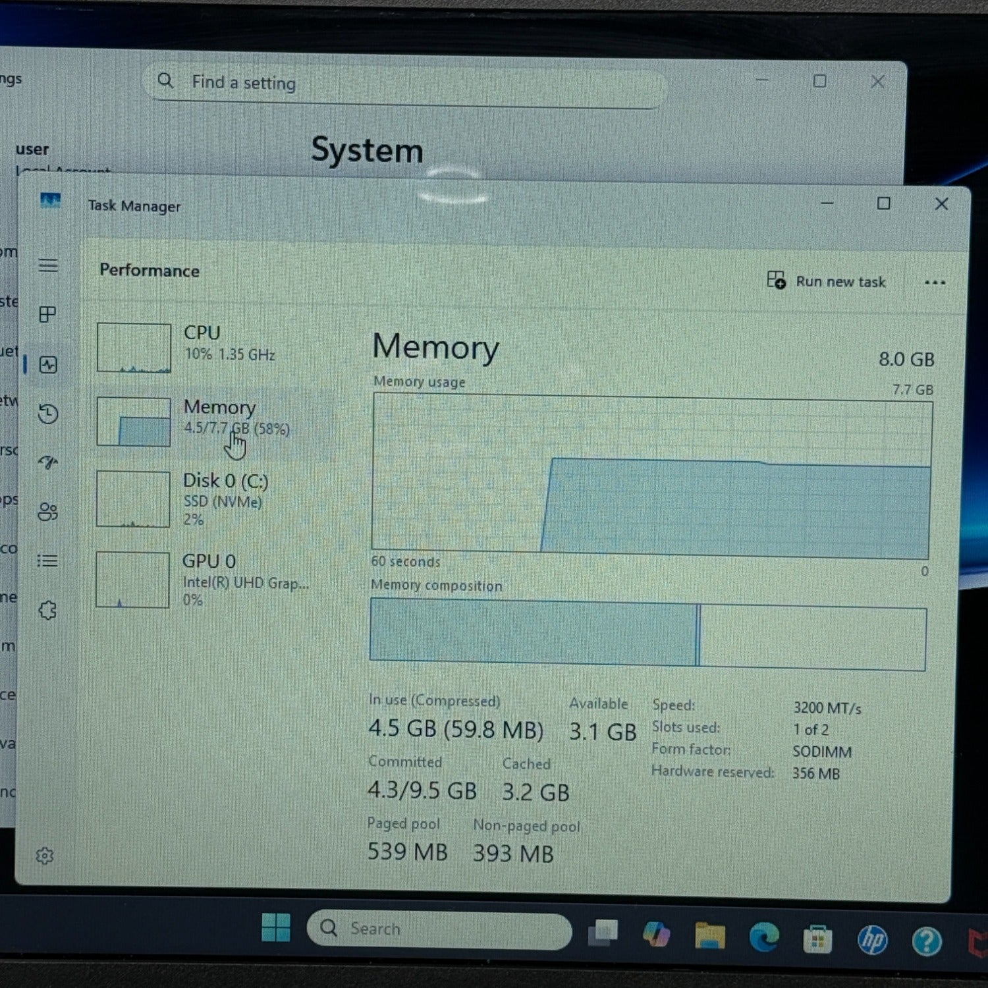
Task: Open the Windows Start menu
Action: [275, 927]
